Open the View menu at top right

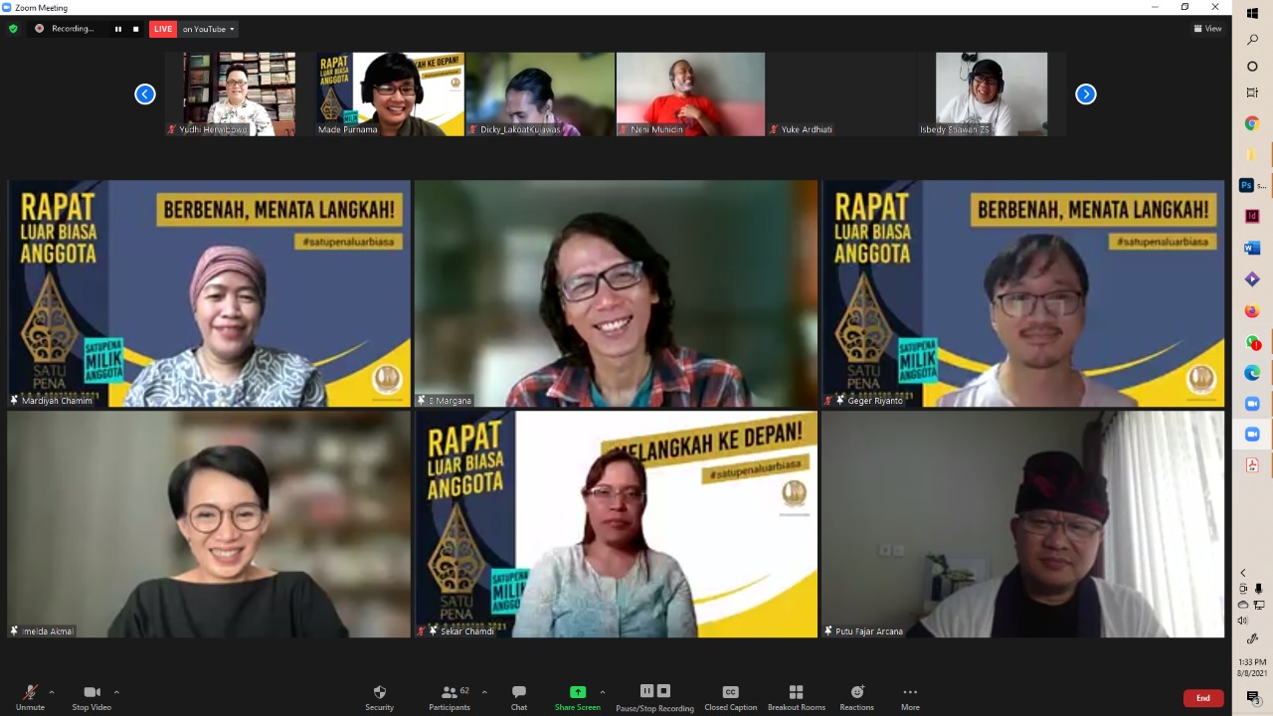1206,28
